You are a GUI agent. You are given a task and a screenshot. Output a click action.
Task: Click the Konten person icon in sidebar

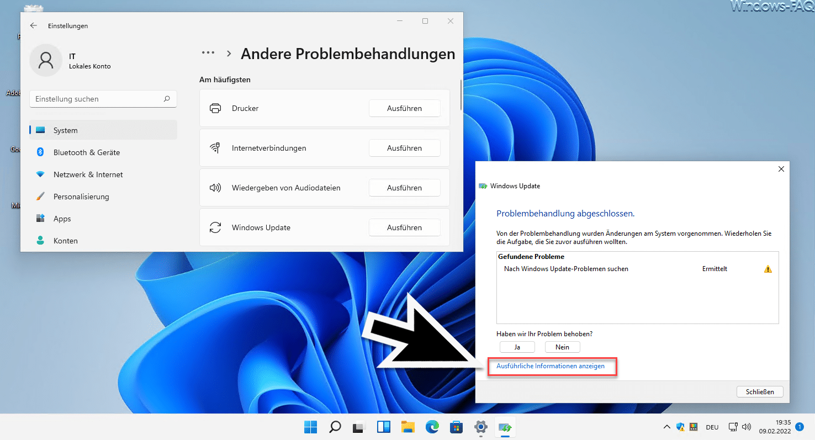click(40, 241)
